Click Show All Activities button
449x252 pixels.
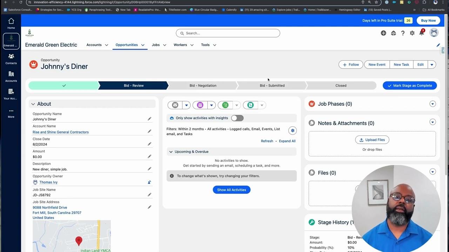coord(232,190)
